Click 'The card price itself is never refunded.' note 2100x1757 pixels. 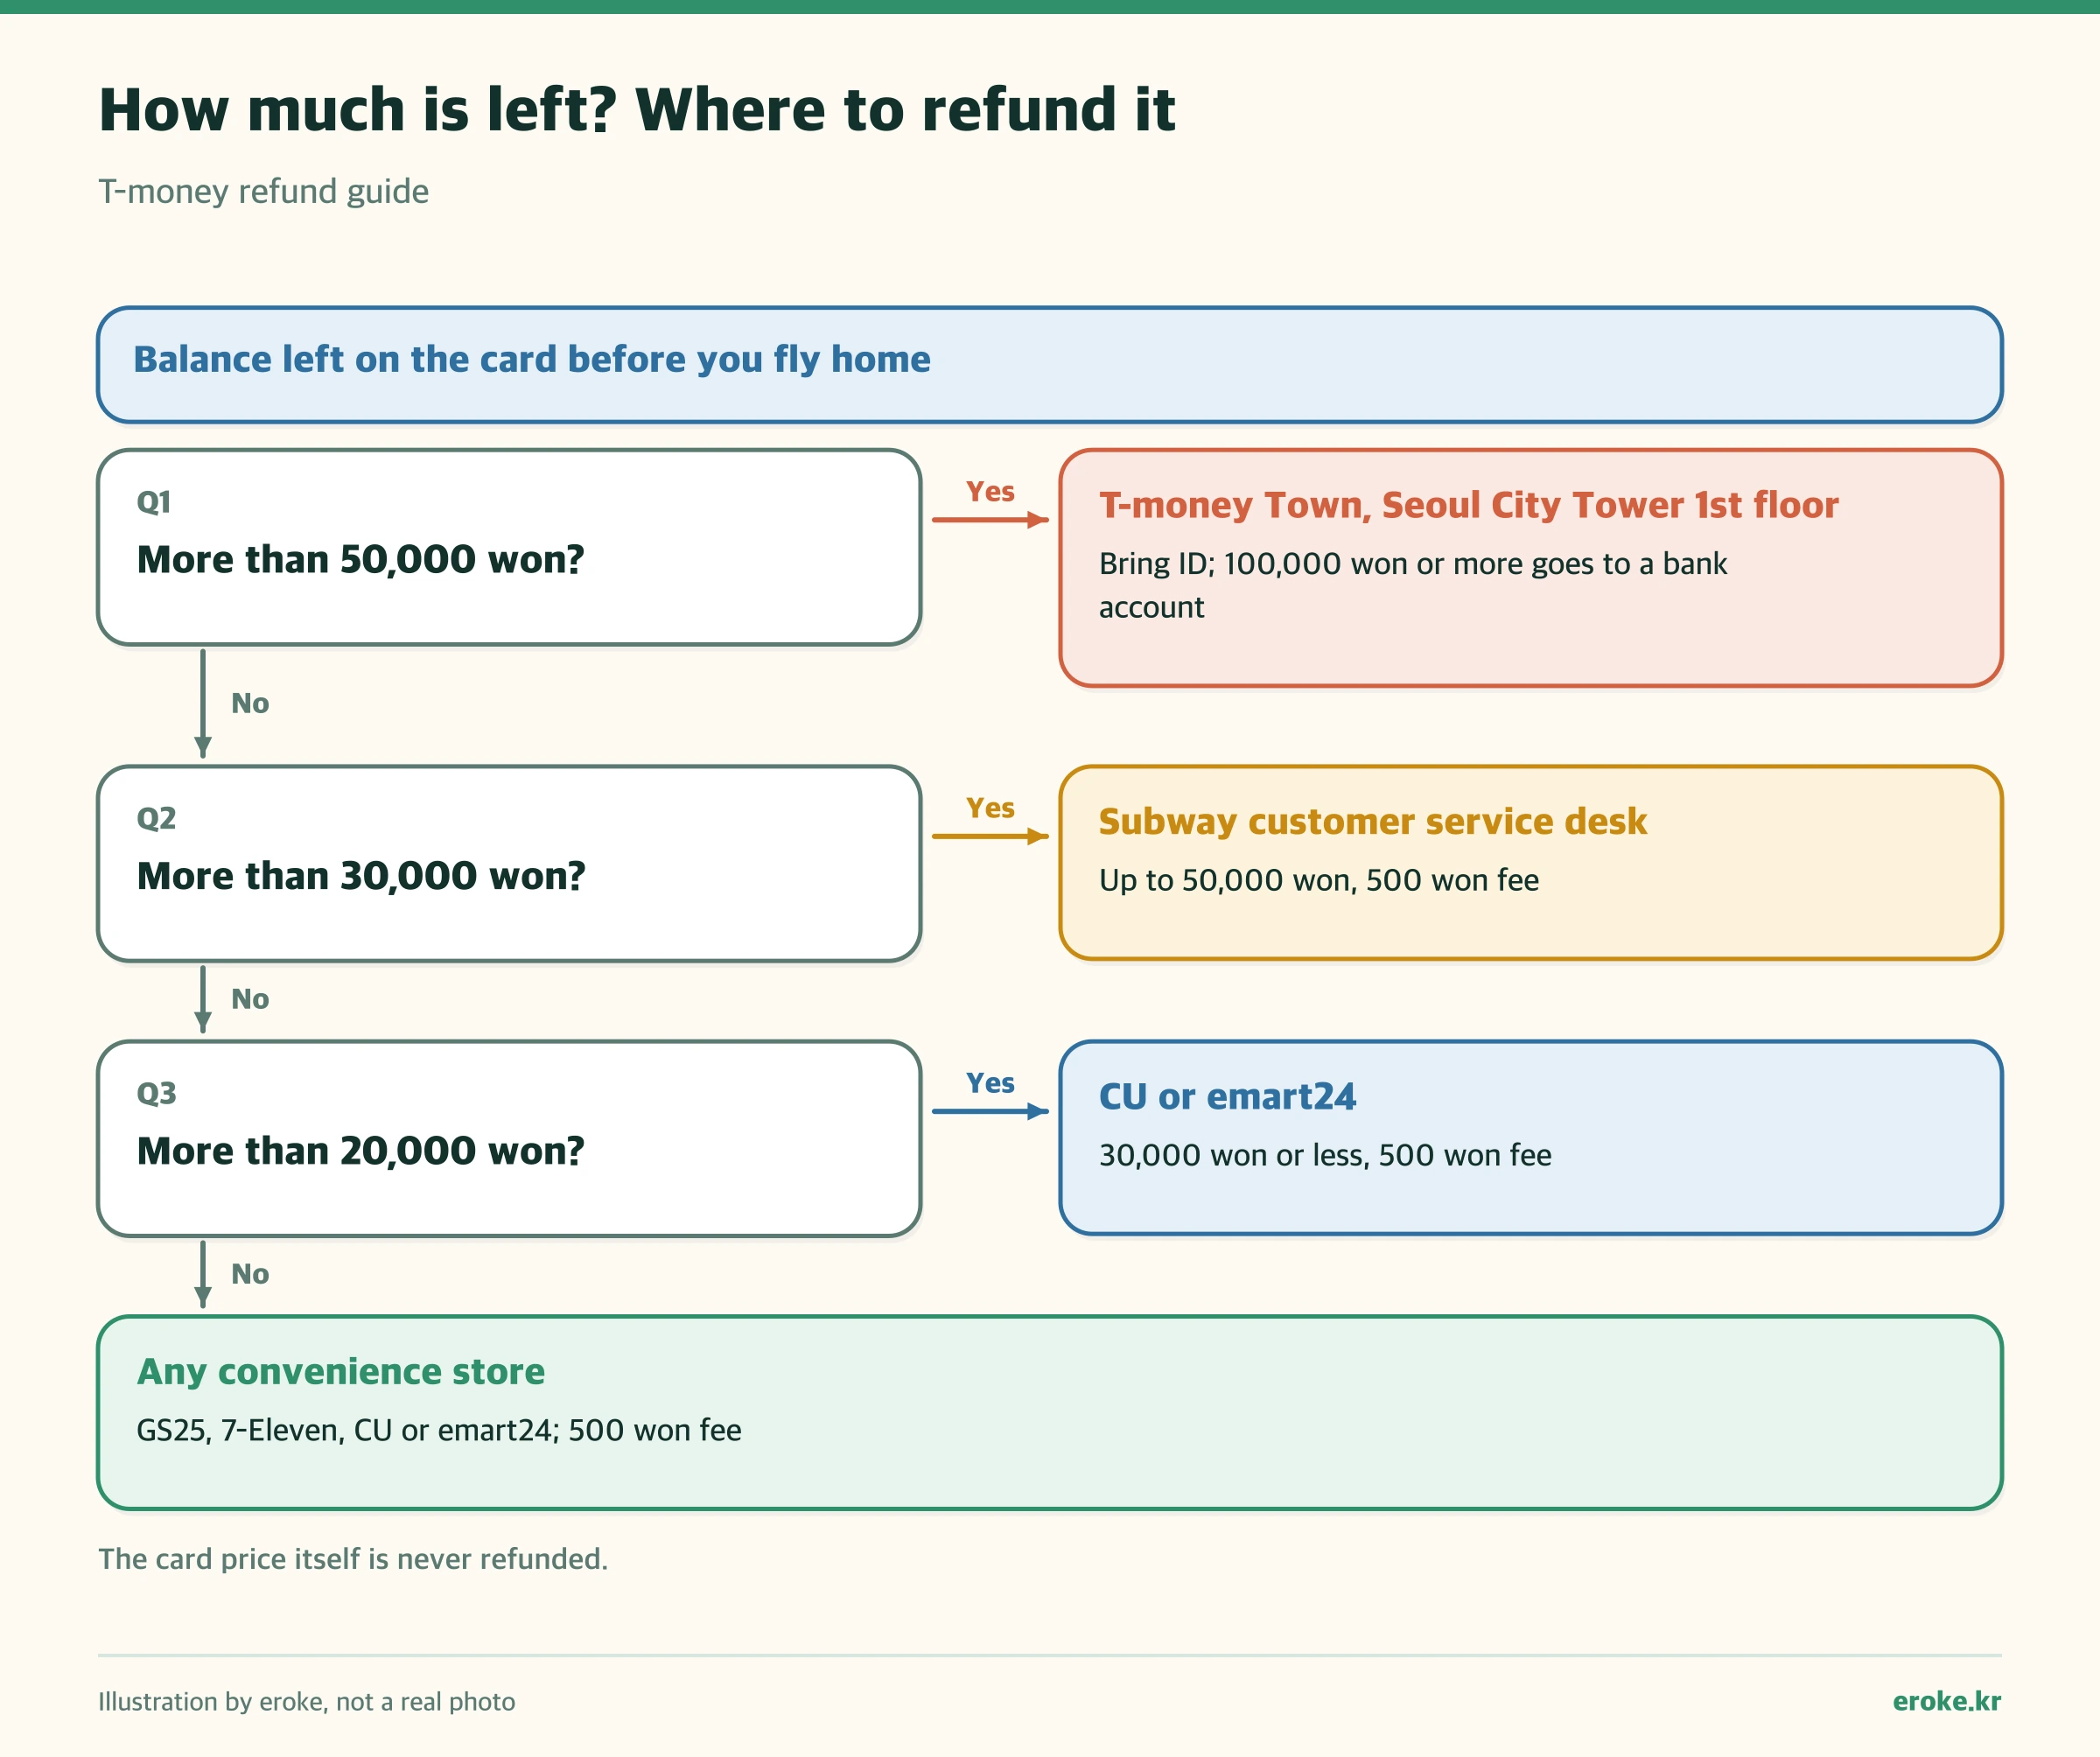point(353,1559)
